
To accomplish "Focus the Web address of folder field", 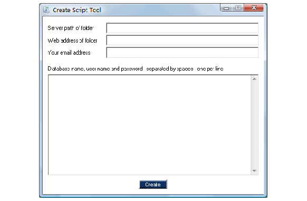I will pyautogui.click(x=183, y=40).
